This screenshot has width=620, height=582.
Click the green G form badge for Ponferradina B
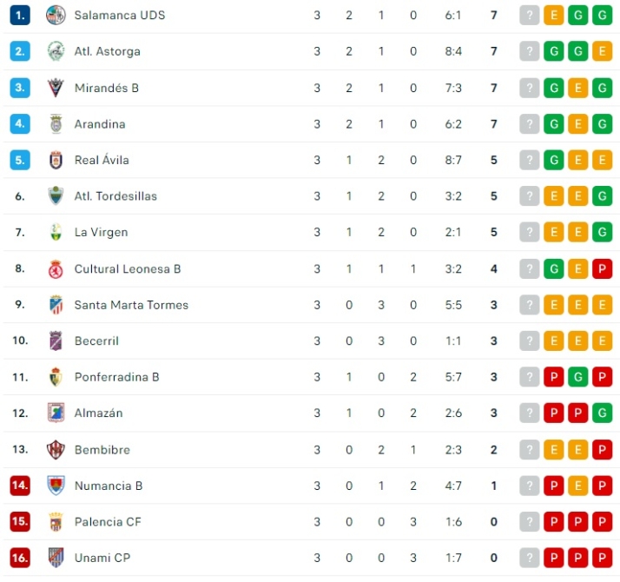coord(578,377)
